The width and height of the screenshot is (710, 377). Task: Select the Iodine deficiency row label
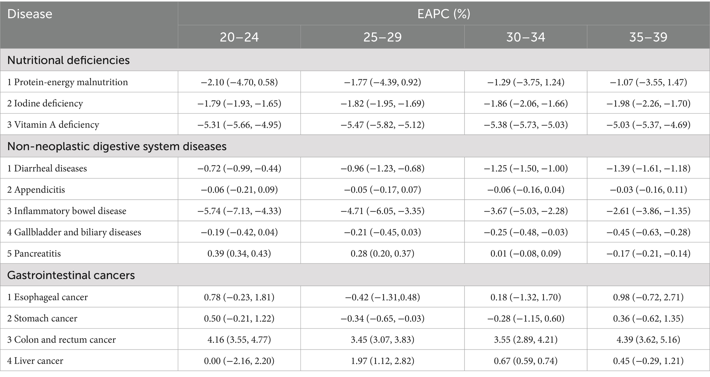(45, 103)
